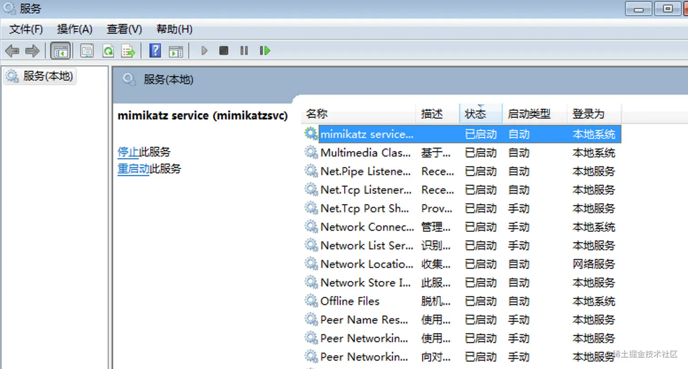Click gear icon beside Offline Files
Viewport: 688px width, 369px height.
pos(311,301)
